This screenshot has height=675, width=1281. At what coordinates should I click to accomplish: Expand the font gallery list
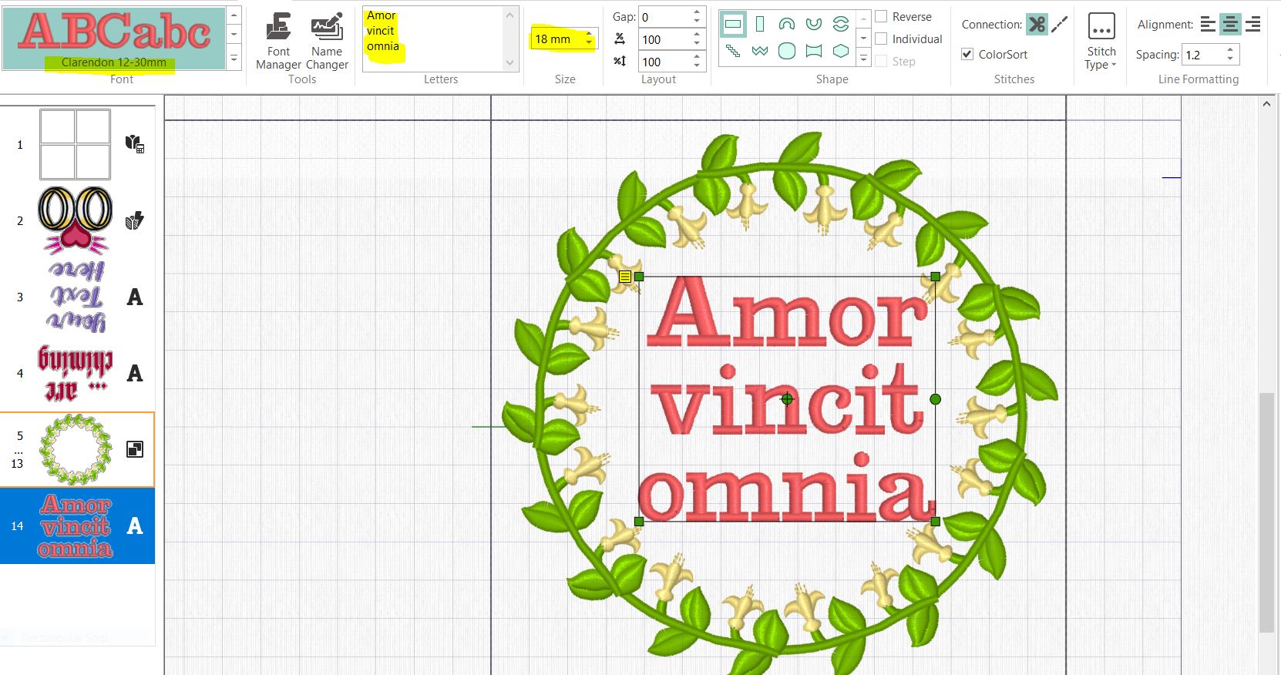pos(234,58)
